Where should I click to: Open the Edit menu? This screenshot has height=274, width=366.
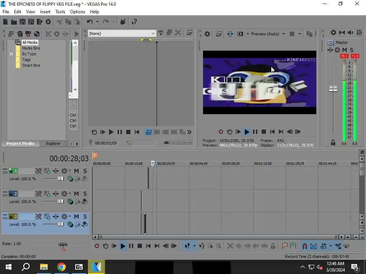point(17,12)
